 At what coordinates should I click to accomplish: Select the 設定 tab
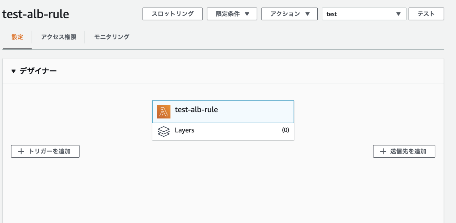(x=17, y=37)
